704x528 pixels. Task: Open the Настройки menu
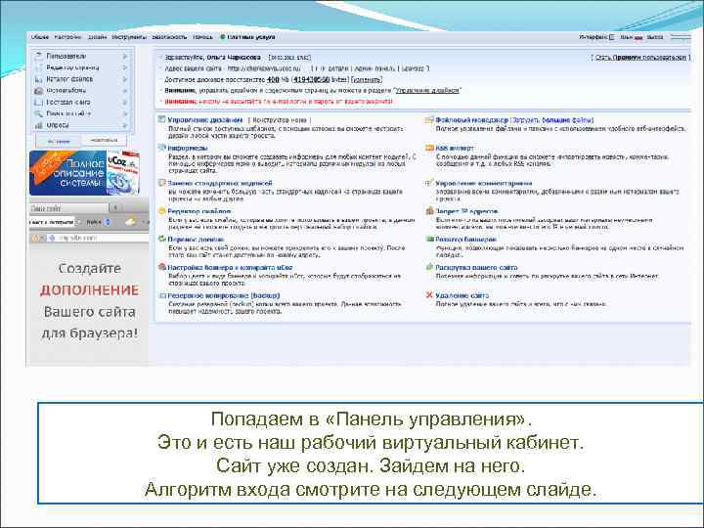(67, 37)
